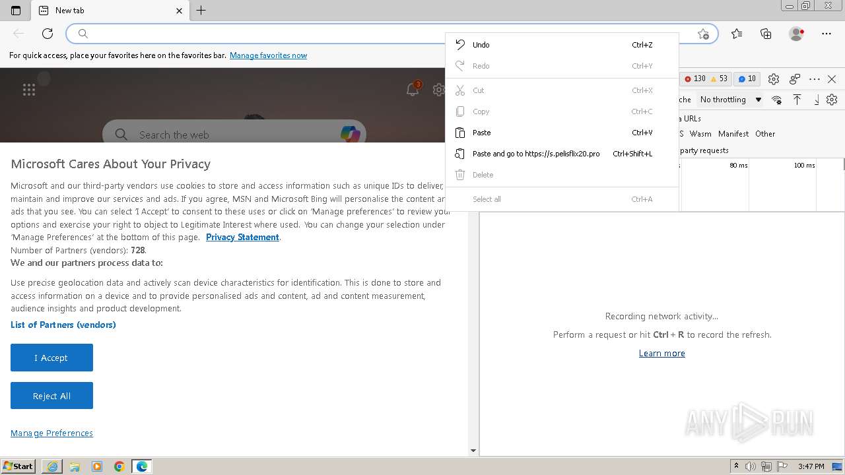The height and width of the screenshot is (475, 845).
Task: Close the DevTools panel
Action: 832,79
